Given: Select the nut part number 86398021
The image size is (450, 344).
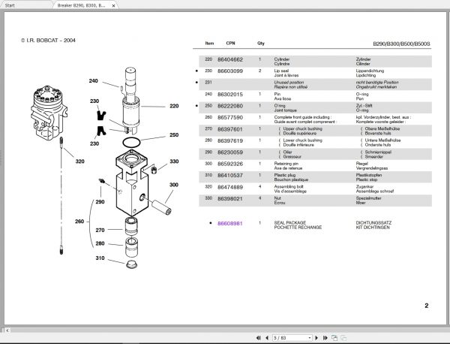Looking at the screenshot, I should [230, 198].
